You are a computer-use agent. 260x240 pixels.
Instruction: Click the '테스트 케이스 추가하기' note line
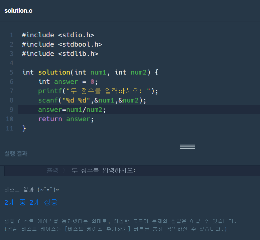(115, 229)
